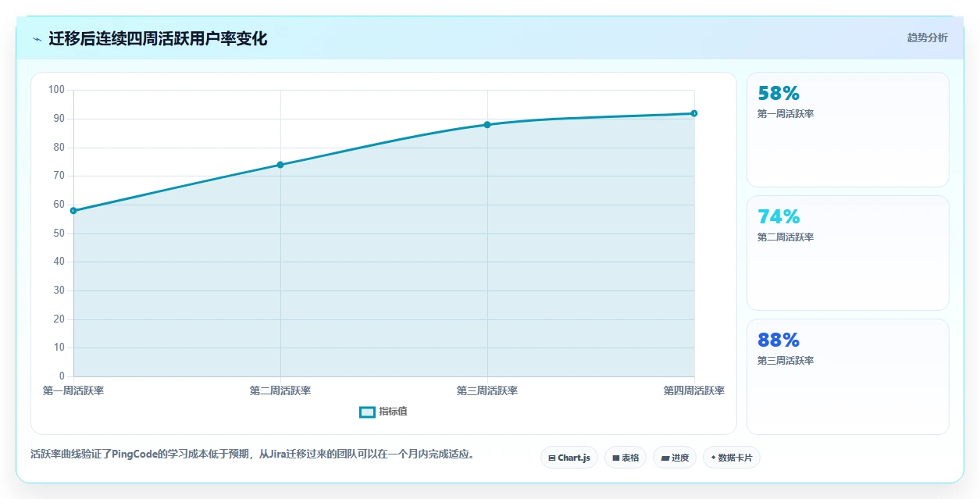Screen dimensions: 980x499
Task: Click the 表格 tag
Action: 625,458
